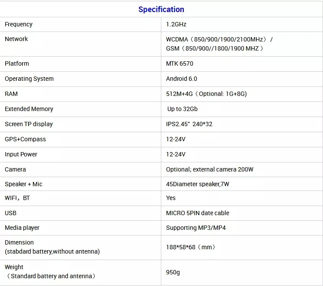Select the "USB" row label
The height and width of the screenshot is (286, 323).
pyautogui.click(x=10, y=213)
